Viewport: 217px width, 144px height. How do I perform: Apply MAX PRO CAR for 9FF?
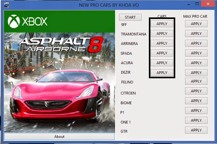pos(196,24)
